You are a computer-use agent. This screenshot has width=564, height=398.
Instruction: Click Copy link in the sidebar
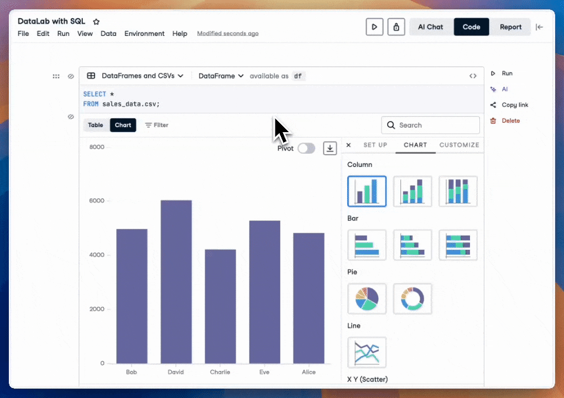point(509,105)
